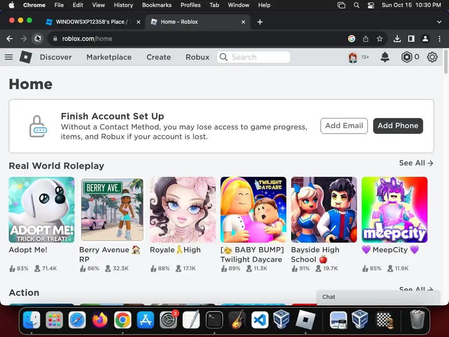Image resolution: width=449 pixels, height=337 pixels.
Task: Close the Home - Roblox tab
Action: 243,22
